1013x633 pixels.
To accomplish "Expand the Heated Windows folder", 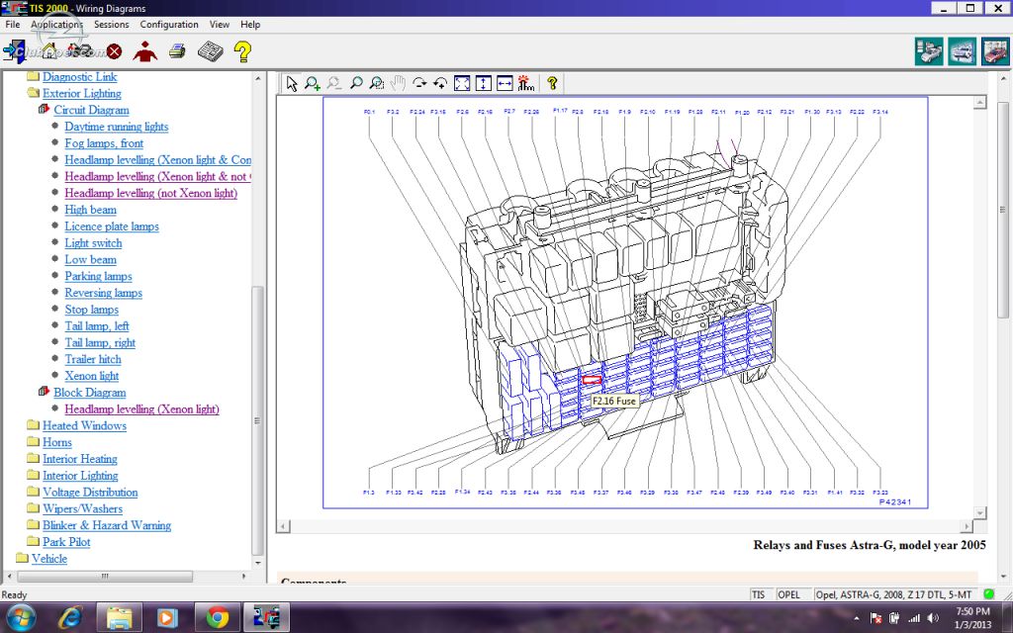I will coord(33,425).
